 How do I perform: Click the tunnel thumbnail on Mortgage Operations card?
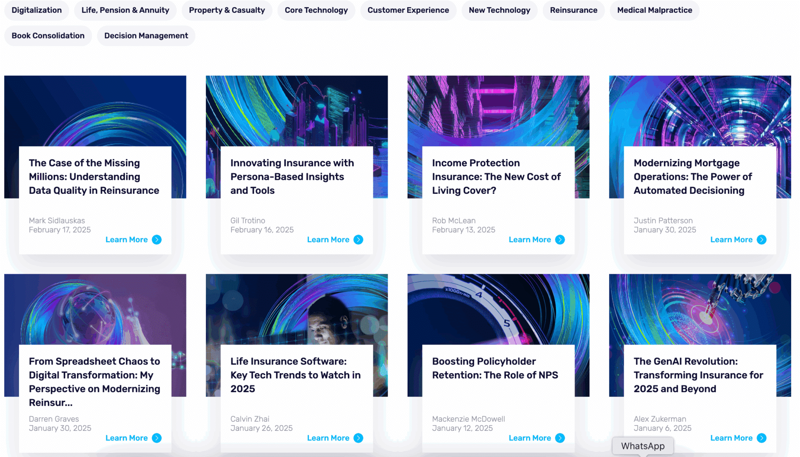[700, 111]
